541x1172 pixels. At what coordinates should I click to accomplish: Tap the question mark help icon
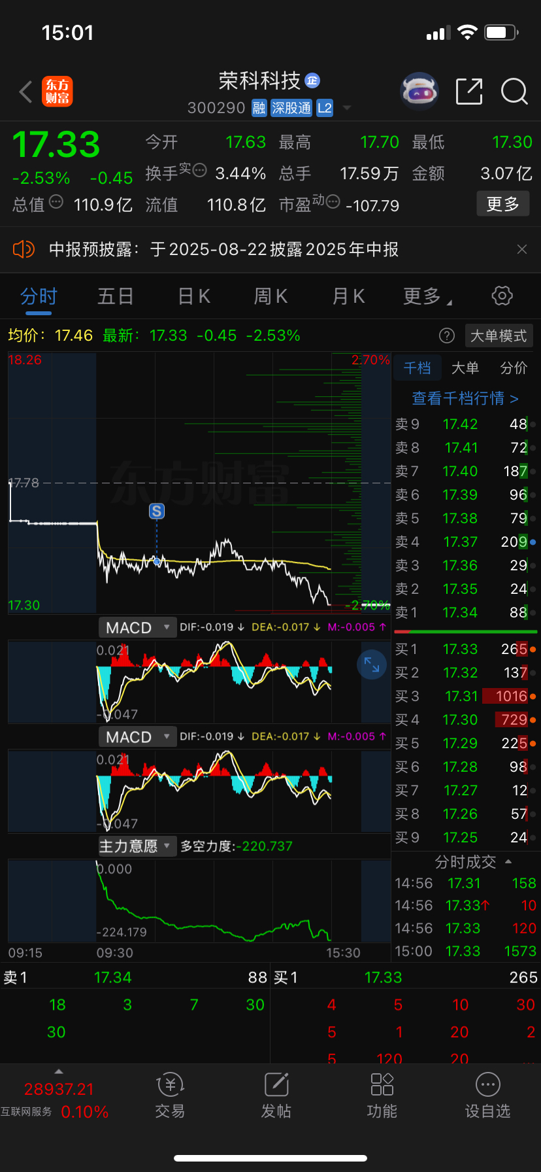[447, 336]
